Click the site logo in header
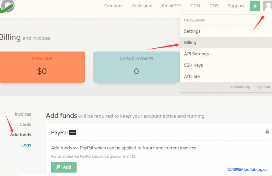This screenshot has height=176, width=272. click(x=7, y=6)
